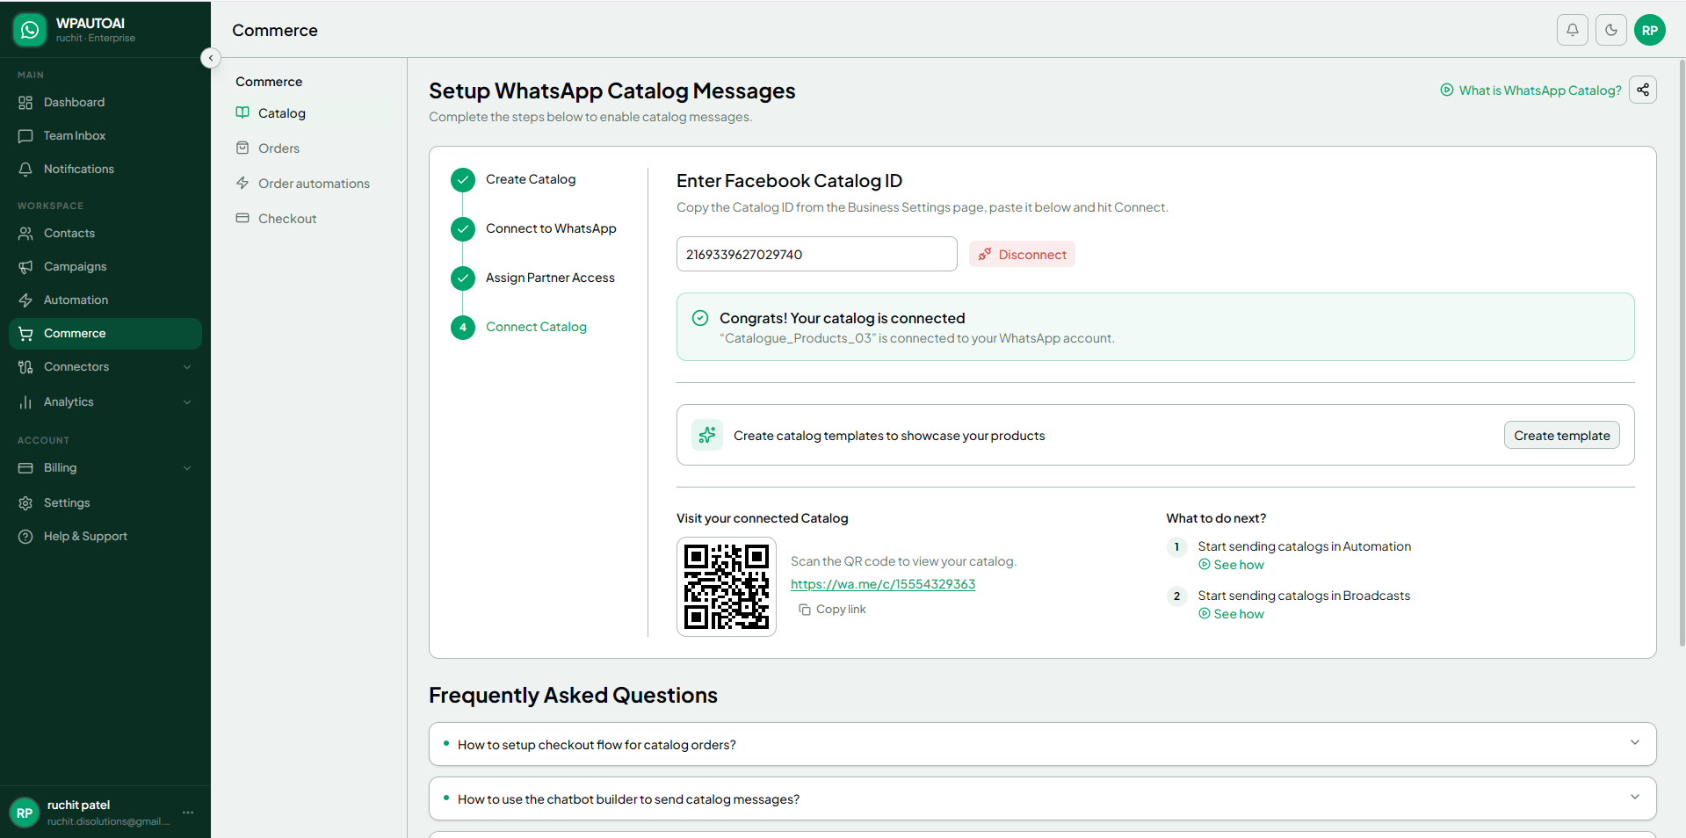Select Checkout in Commerce submenu
This screenshot has height=838, width=1686.
[x=287, y=219]
